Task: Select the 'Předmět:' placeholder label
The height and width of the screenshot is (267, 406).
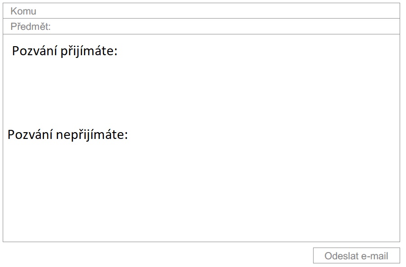Action: pyautogui.click(x=30, y=27)
